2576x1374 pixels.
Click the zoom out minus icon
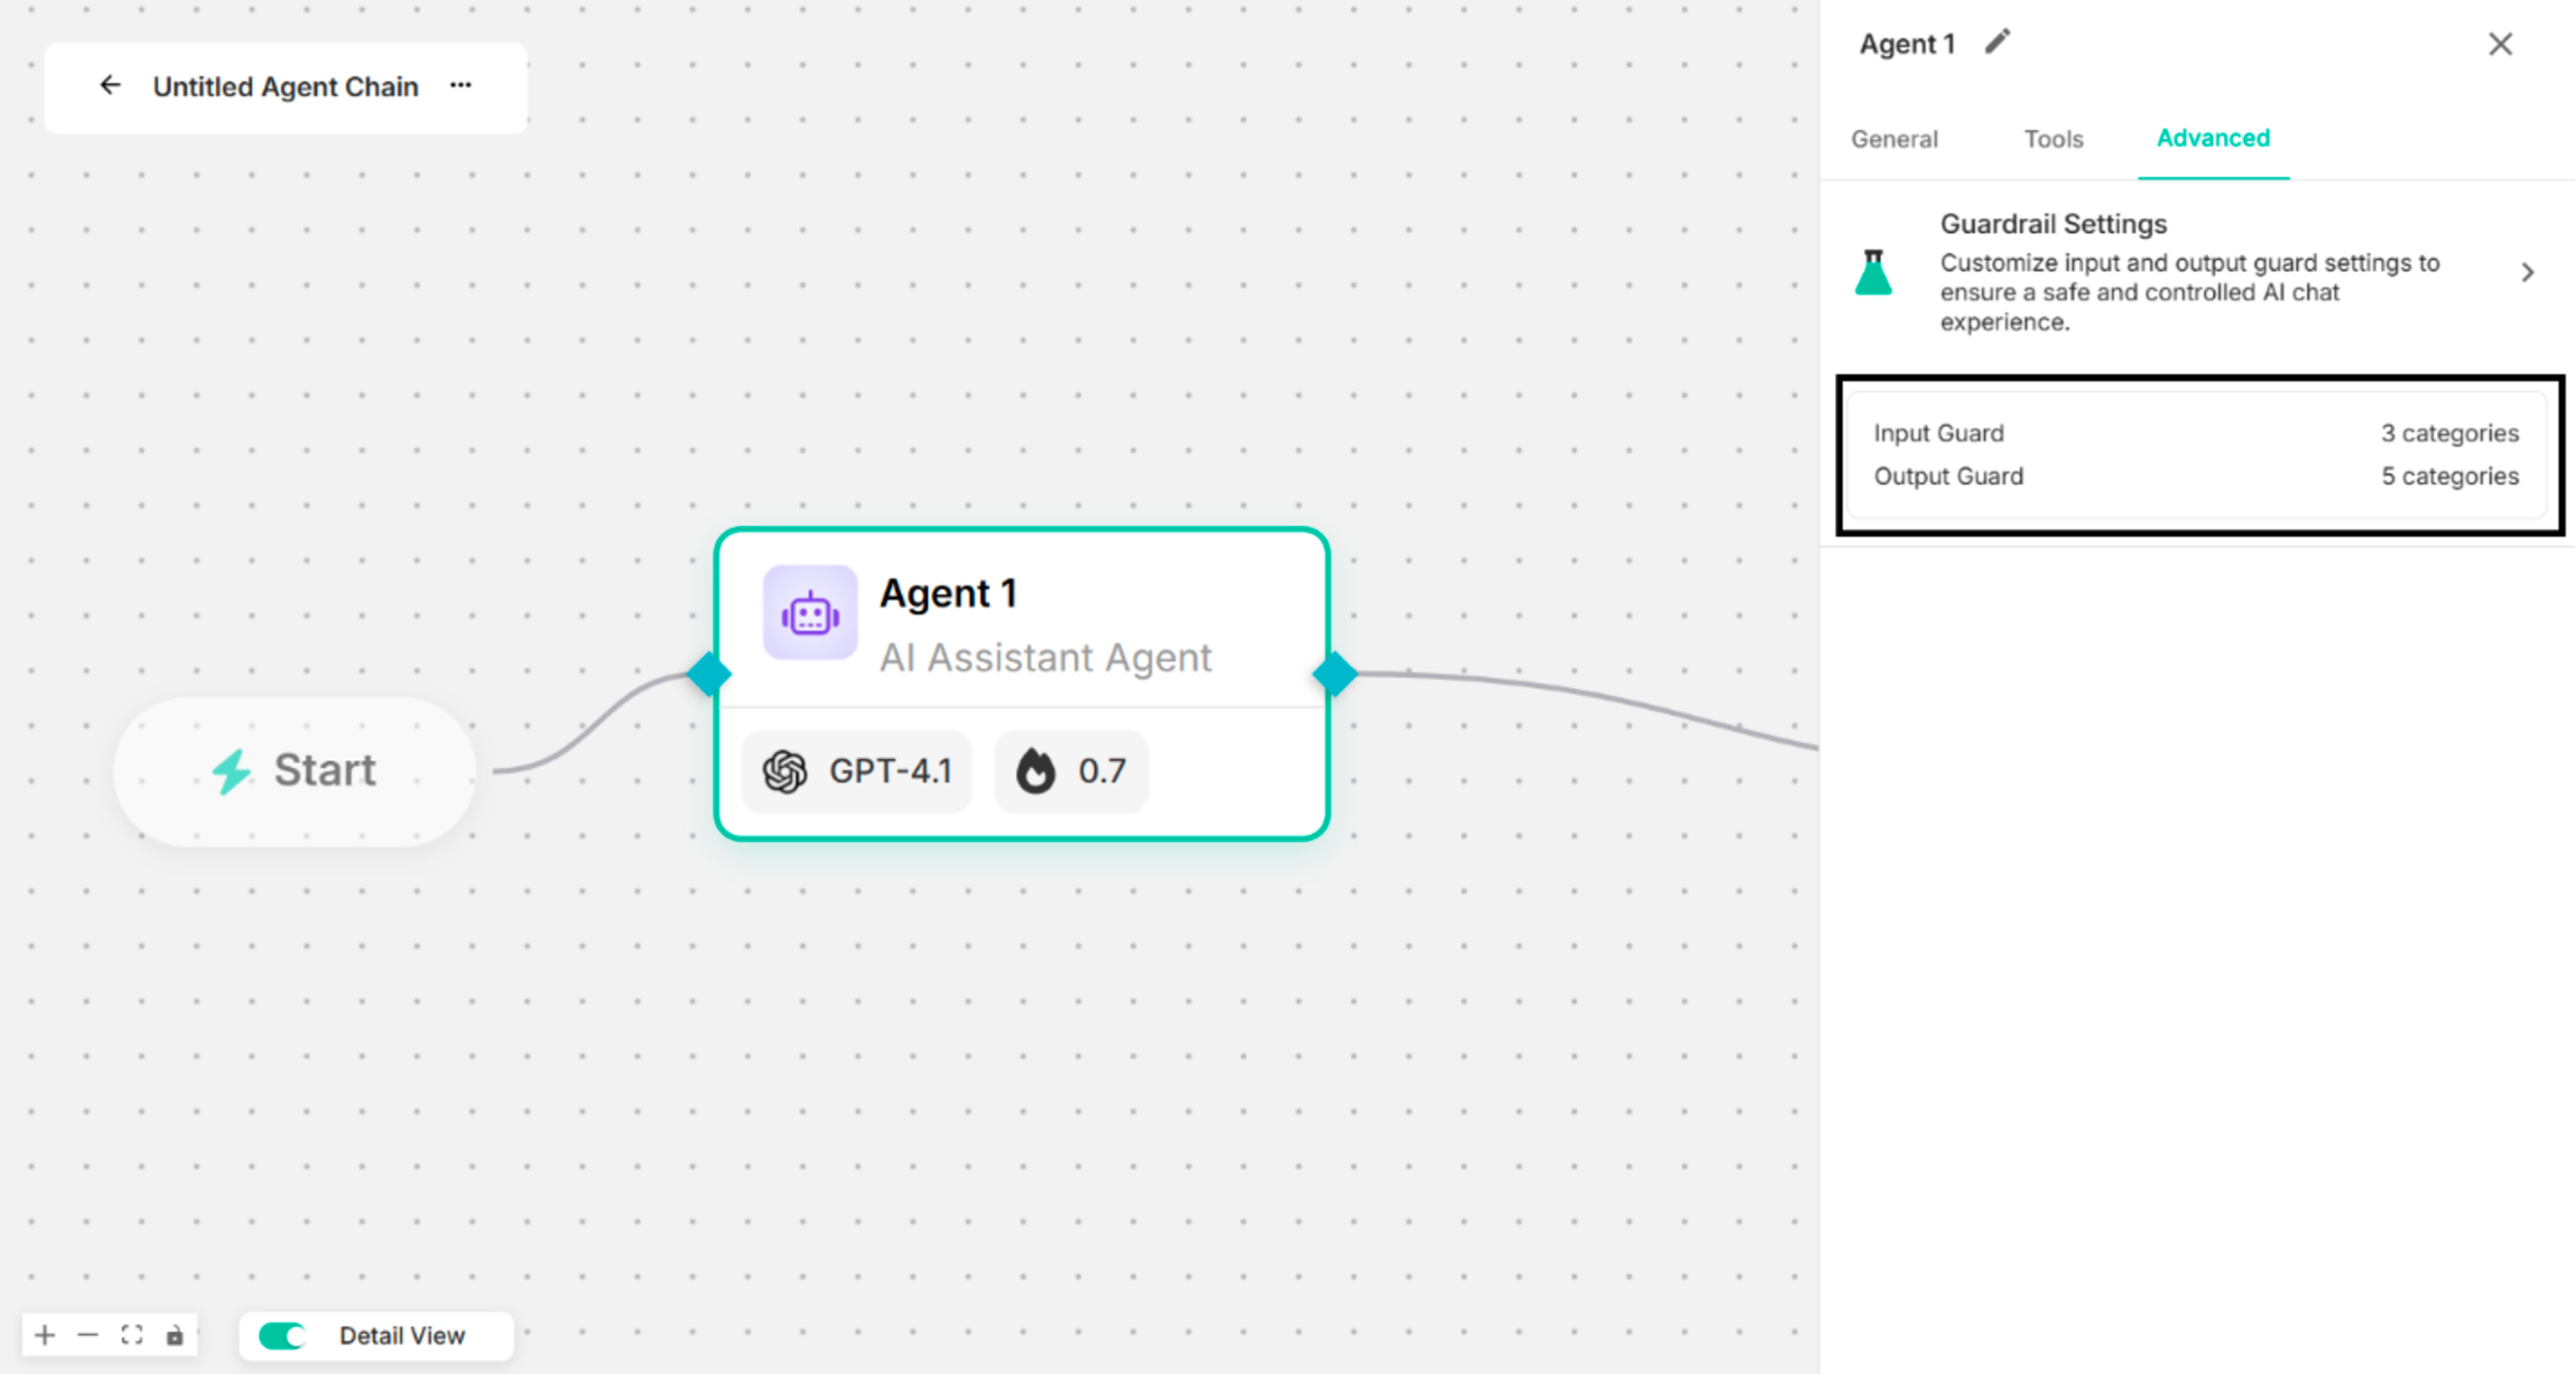coord(88,1335)
